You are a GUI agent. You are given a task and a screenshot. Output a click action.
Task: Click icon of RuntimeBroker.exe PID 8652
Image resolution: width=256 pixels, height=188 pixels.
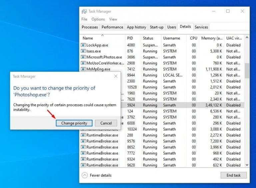pos(83,147)
